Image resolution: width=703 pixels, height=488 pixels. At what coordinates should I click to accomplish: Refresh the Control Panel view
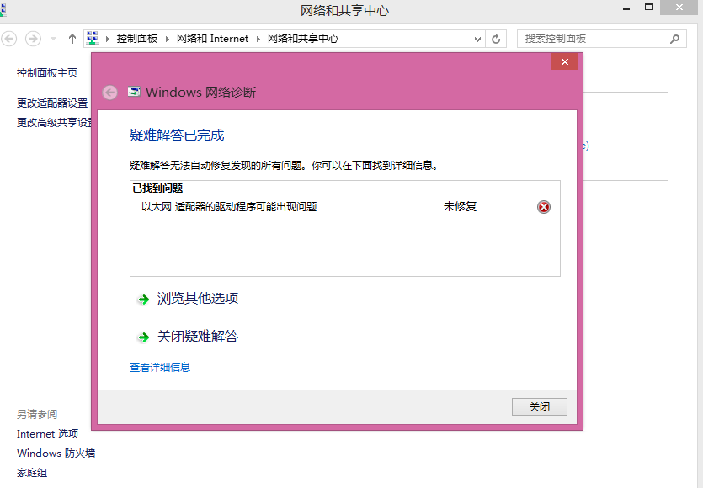pos(496,39)
